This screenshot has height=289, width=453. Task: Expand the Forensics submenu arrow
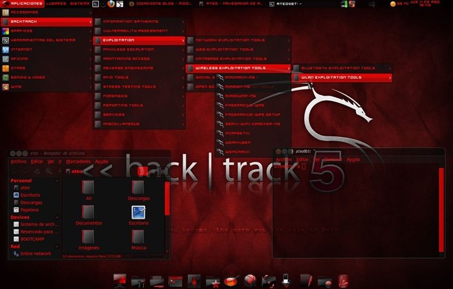coord(183,96)
